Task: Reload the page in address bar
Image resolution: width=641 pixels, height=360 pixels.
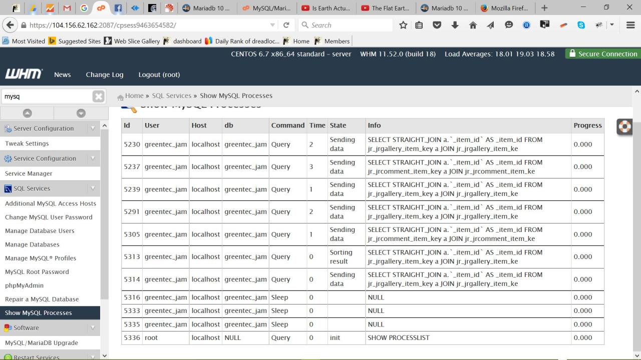Action: click(286, 25)
